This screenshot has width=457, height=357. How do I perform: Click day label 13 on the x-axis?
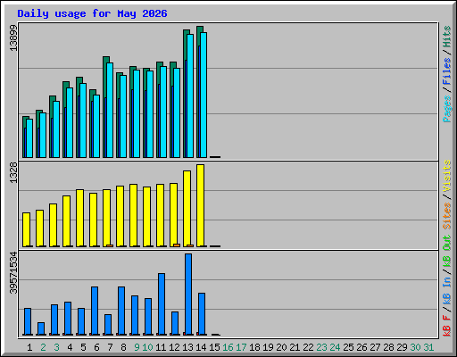pos(187,347)
